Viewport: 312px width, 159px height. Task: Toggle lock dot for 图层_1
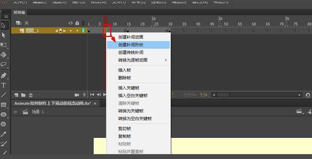tap(77, 31)
